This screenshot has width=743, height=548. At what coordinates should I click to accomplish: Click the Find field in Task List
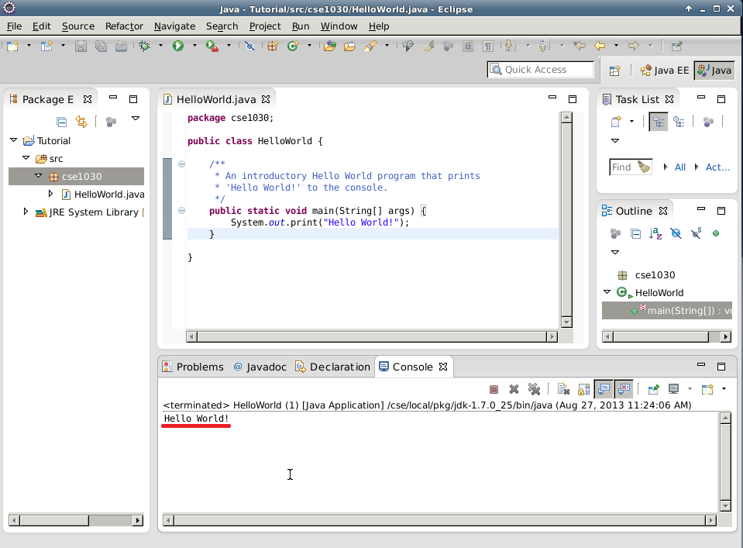[631, 167]
